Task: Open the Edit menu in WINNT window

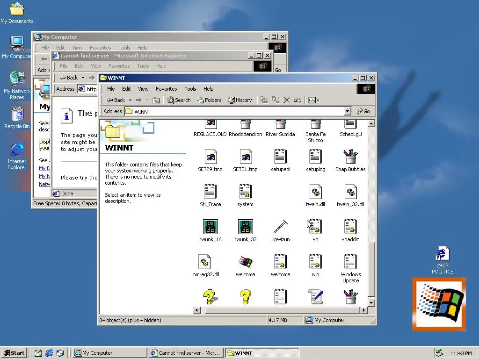Action: pos(126,89)
